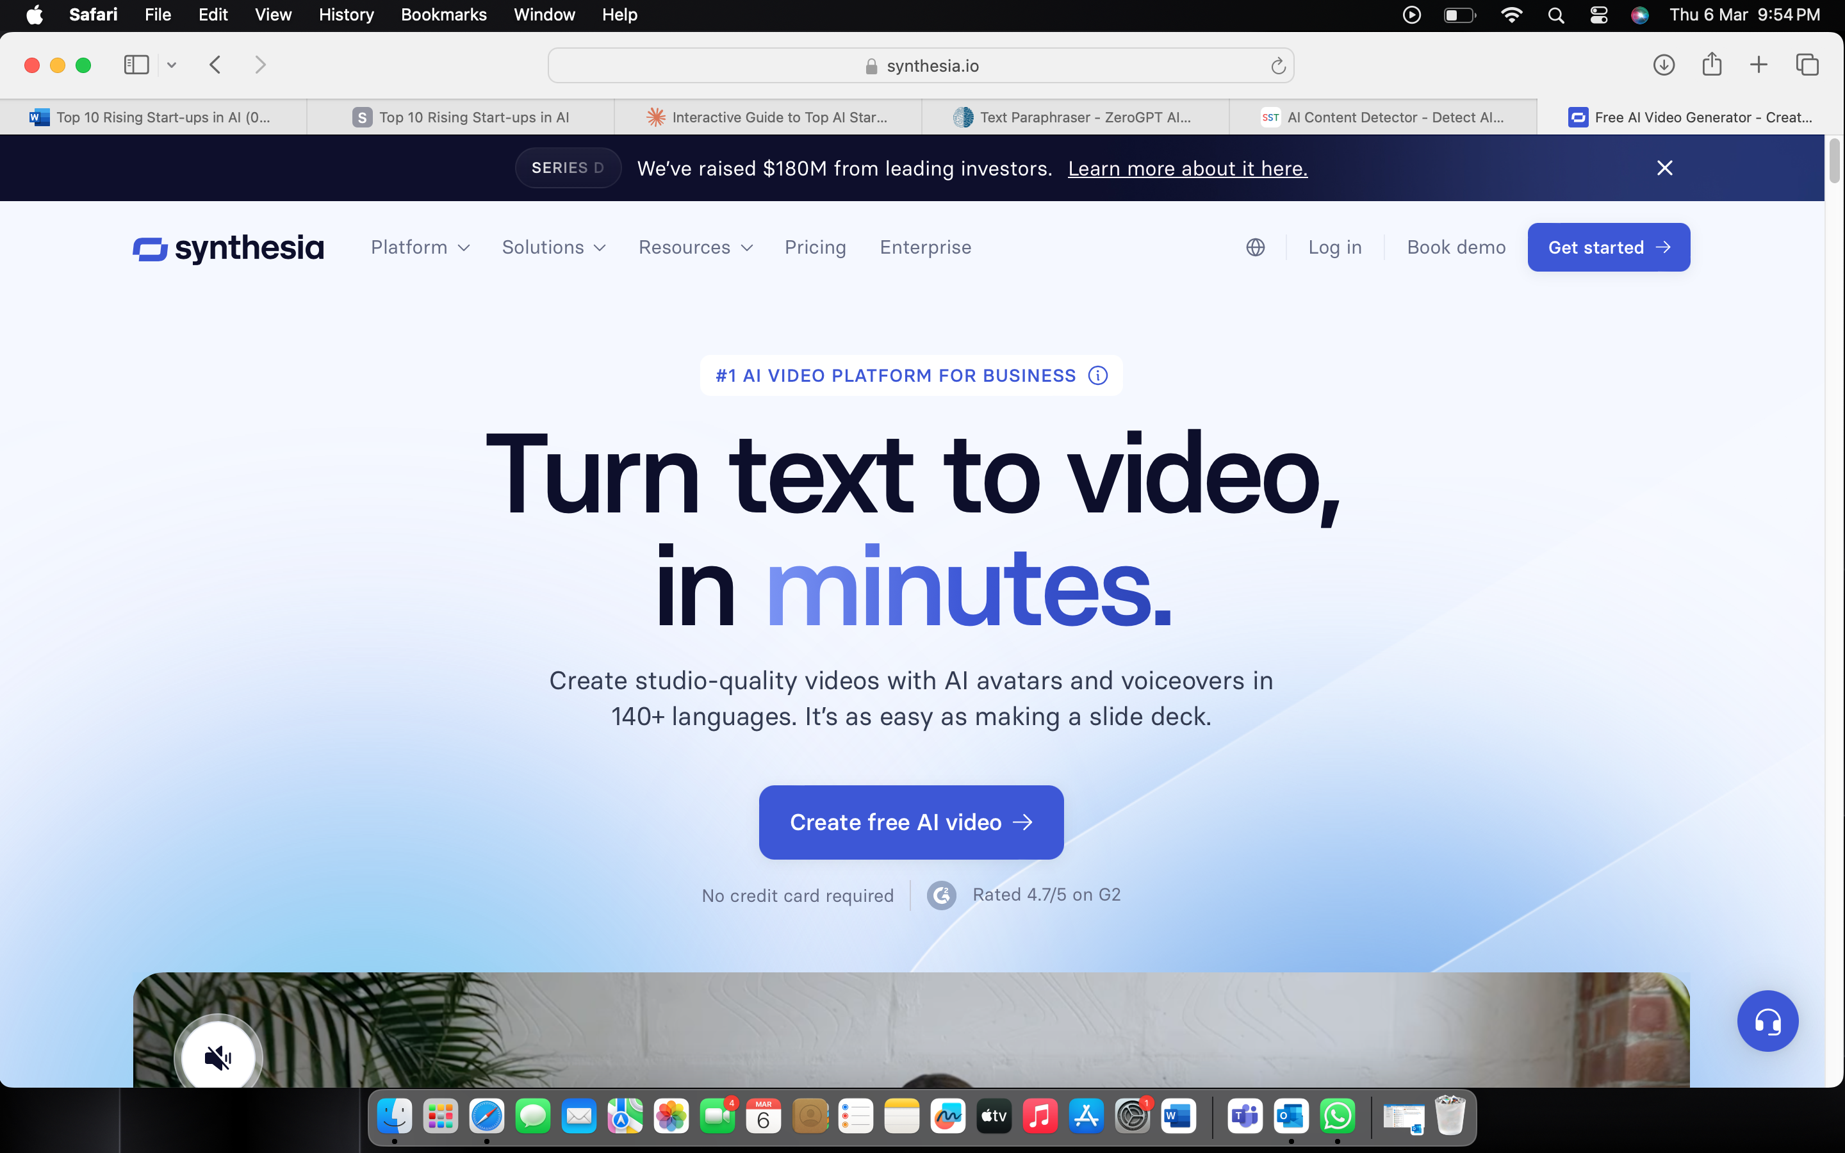Toggle the Safari sidebar button
The height and width of the screenshot is (1153, 1845).
pos(136,65)
